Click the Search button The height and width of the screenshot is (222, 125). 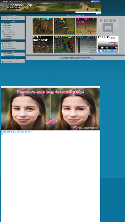[x=98, y=14]
